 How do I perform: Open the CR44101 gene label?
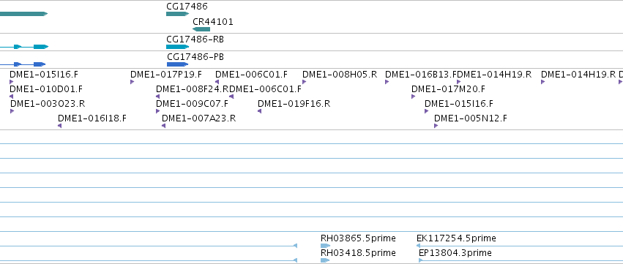pos(213,22)
